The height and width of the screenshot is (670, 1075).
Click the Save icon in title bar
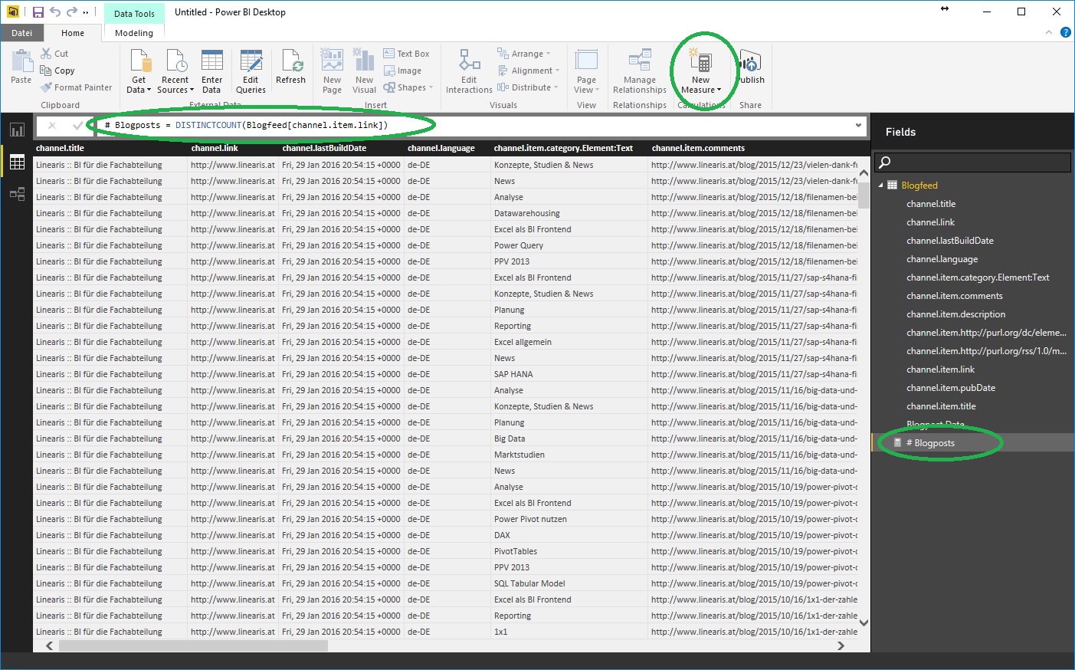coord(38,12)
